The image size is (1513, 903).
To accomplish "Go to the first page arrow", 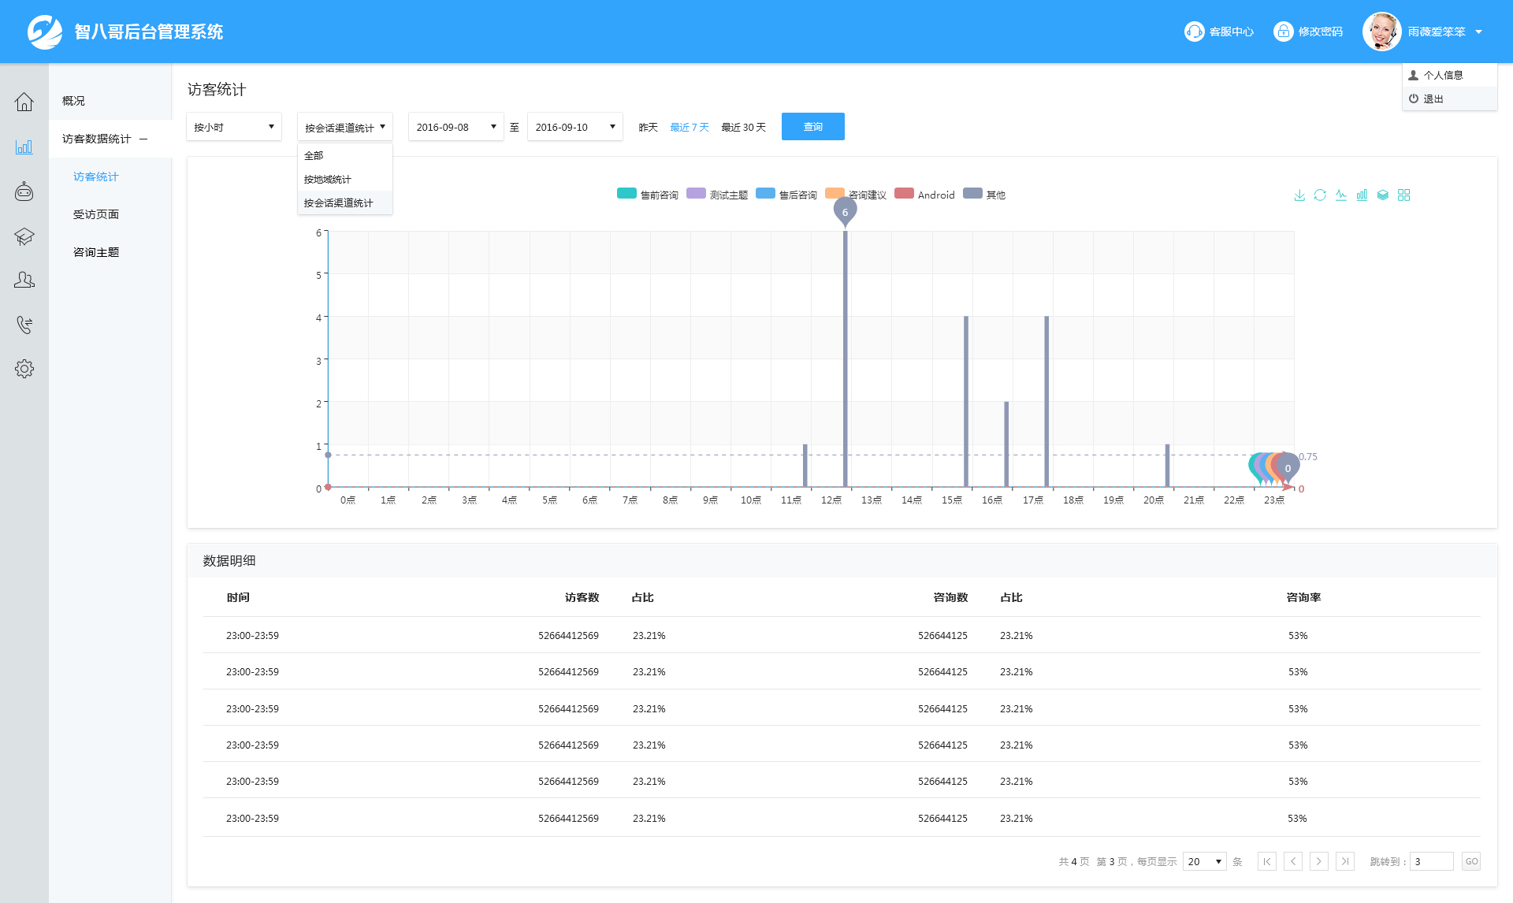I will 1267,861.
